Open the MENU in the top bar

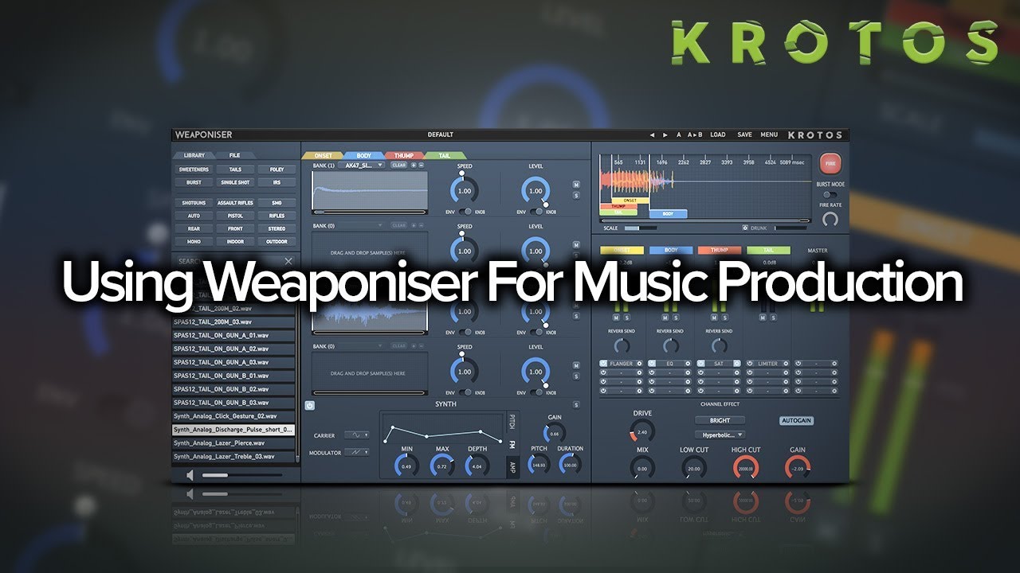click(x=769, y=134)
